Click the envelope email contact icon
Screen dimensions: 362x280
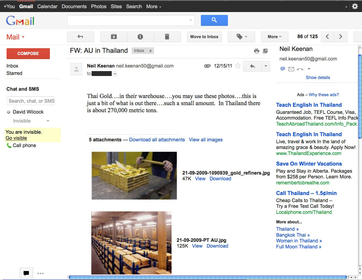291,69
